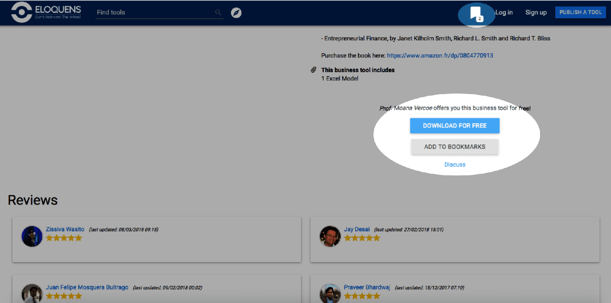Open Zissiva Wasito's reviewer profile
The width and height of the screenshot is (611, 303).
point(65,229)
